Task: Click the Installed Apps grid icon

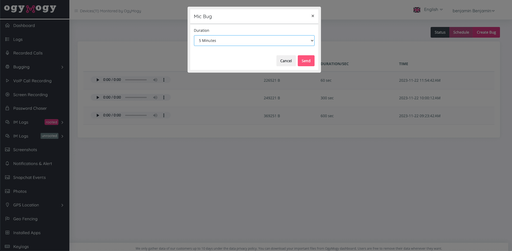Action: point(7,233)
